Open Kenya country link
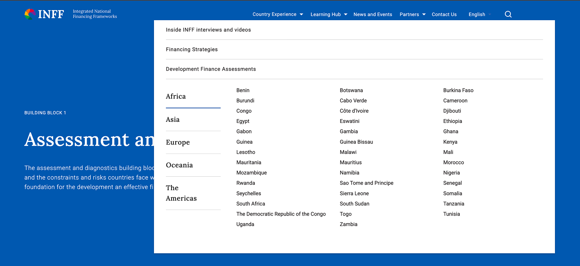The image size is (580, 266). click(450, 142)
